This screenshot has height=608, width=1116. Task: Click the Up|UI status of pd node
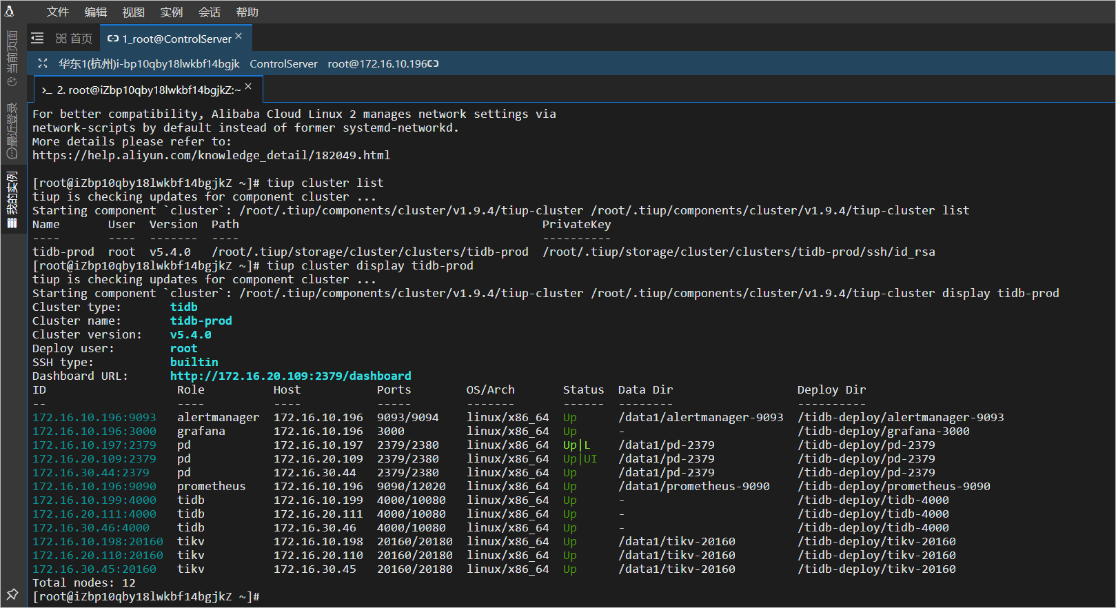tap(580, 458)
